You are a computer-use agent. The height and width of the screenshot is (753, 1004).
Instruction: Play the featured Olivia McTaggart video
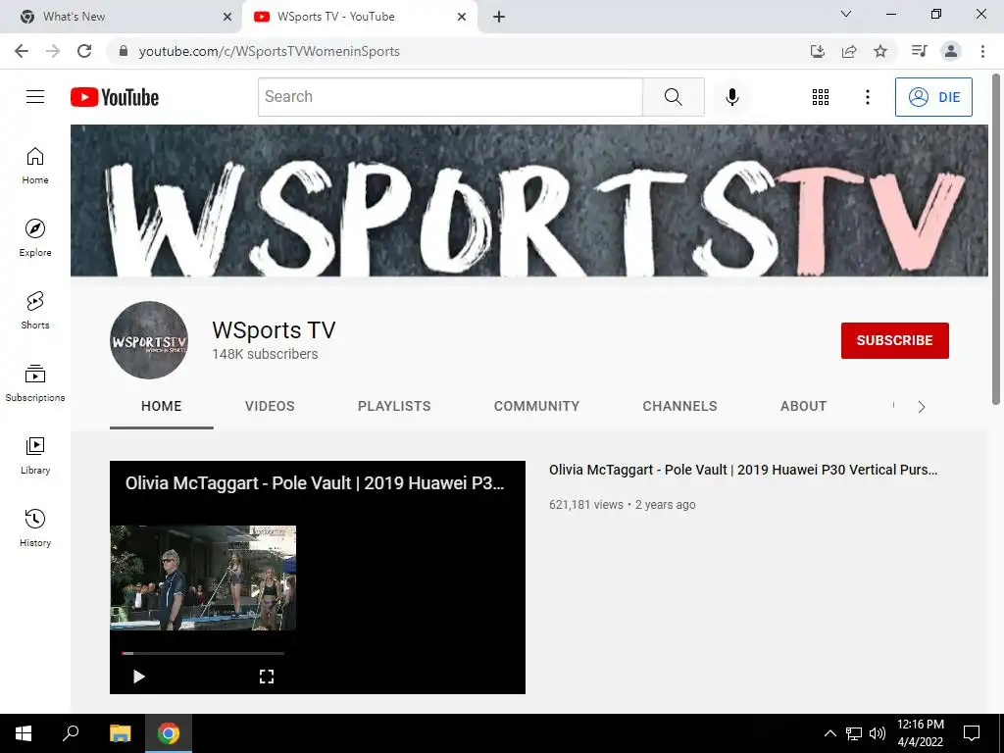(138, 677)
